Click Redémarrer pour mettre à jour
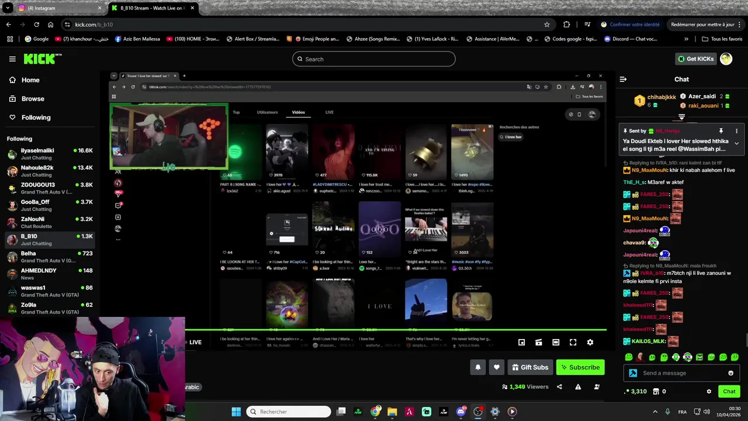Screen dimensions: 748x421 tap(707, 25)
